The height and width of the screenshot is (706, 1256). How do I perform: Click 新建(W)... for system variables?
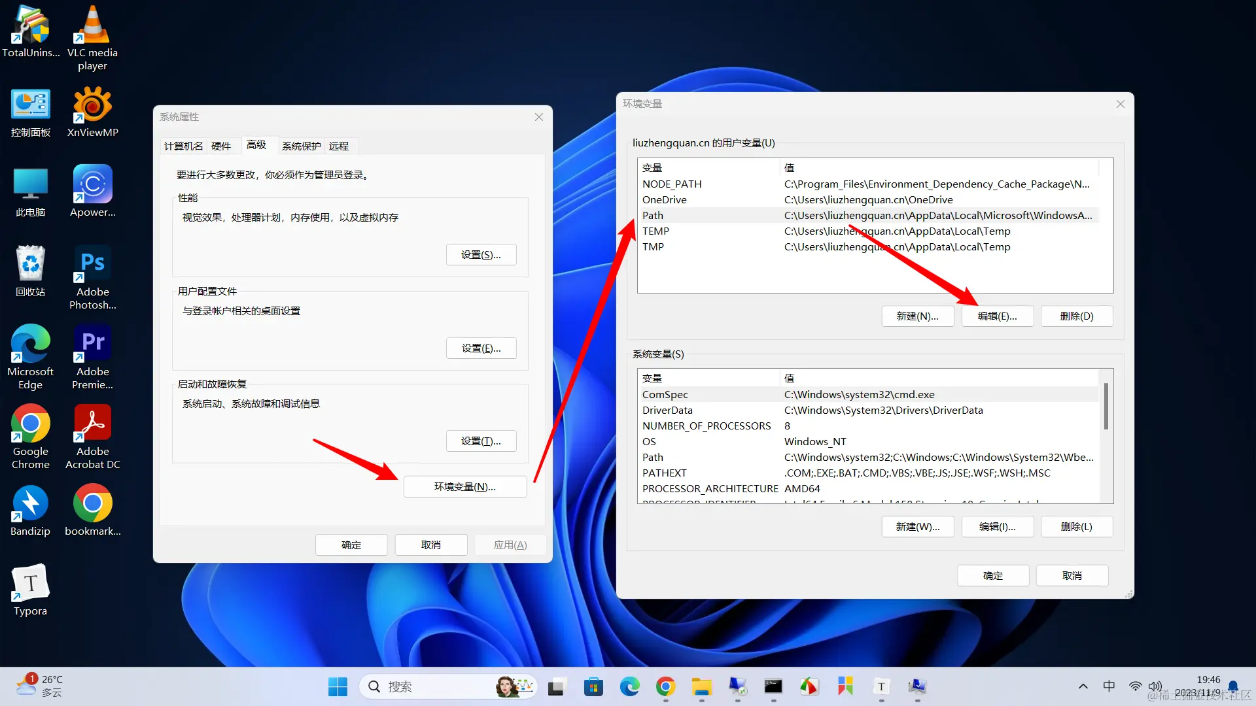point(917,526)
